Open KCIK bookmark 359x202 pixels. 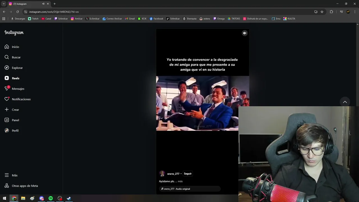(142, 19)
